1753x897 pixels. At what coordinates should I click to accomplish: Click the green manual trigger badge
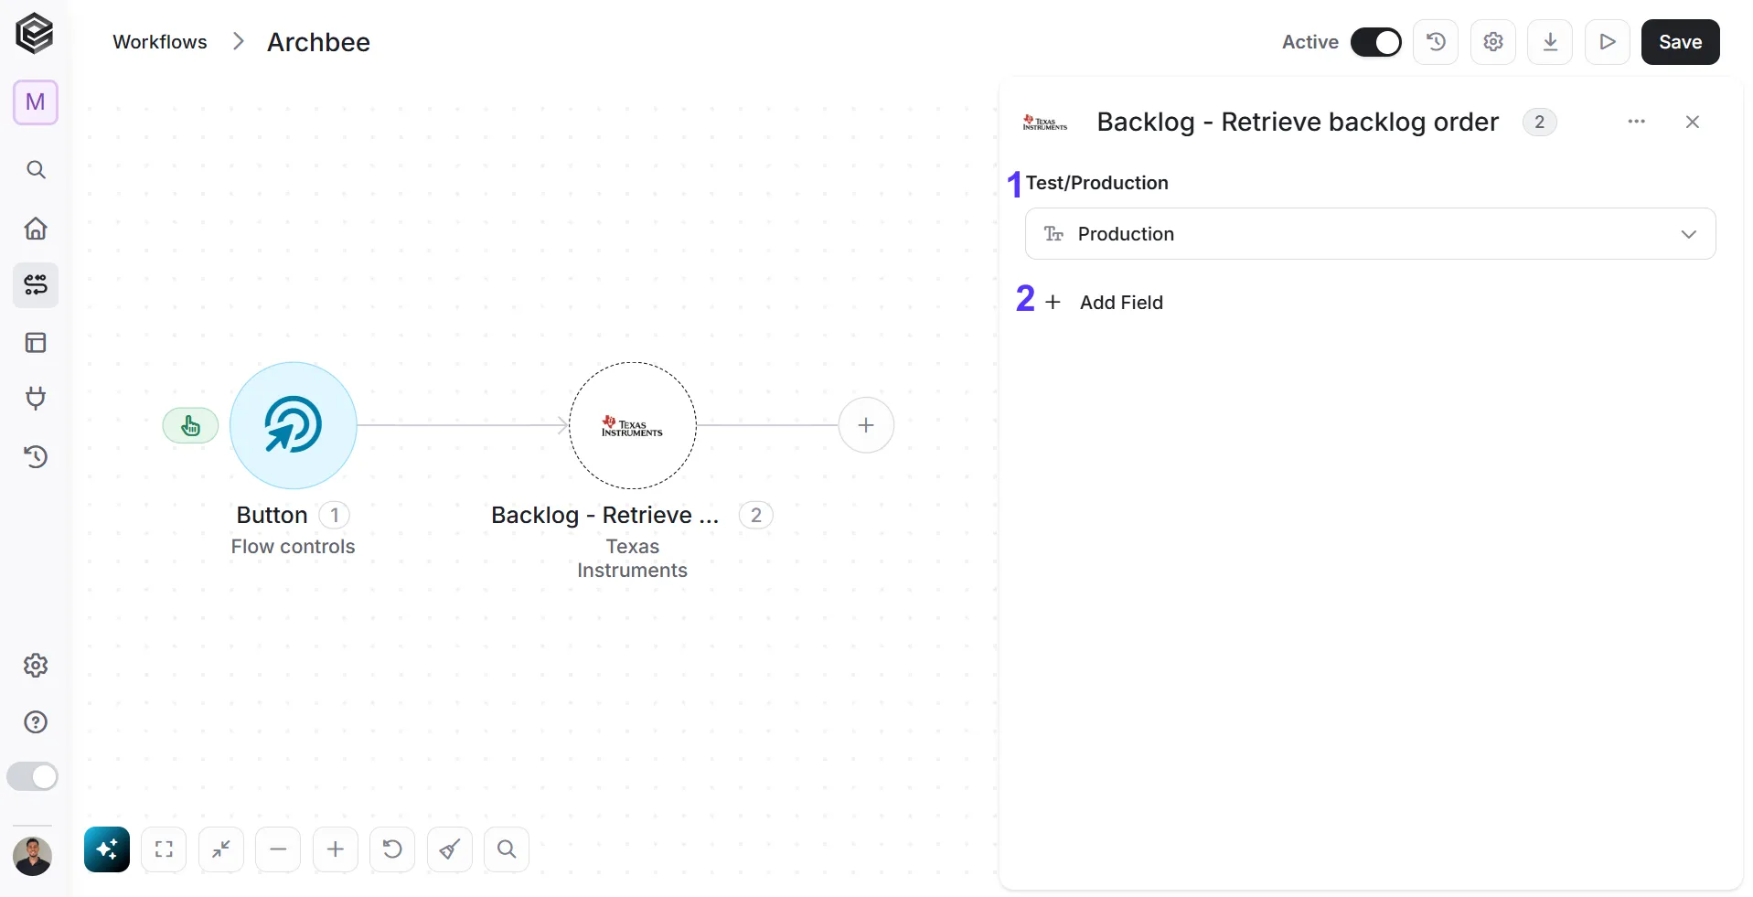pos(190,425)
